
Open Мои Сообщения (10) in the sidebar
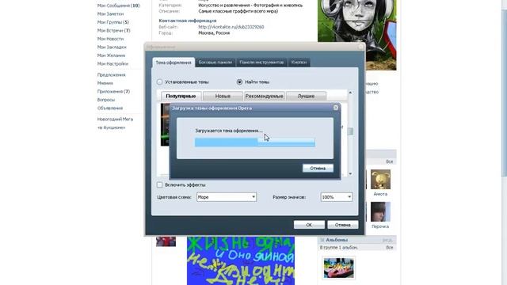click(x=118, y=6)
